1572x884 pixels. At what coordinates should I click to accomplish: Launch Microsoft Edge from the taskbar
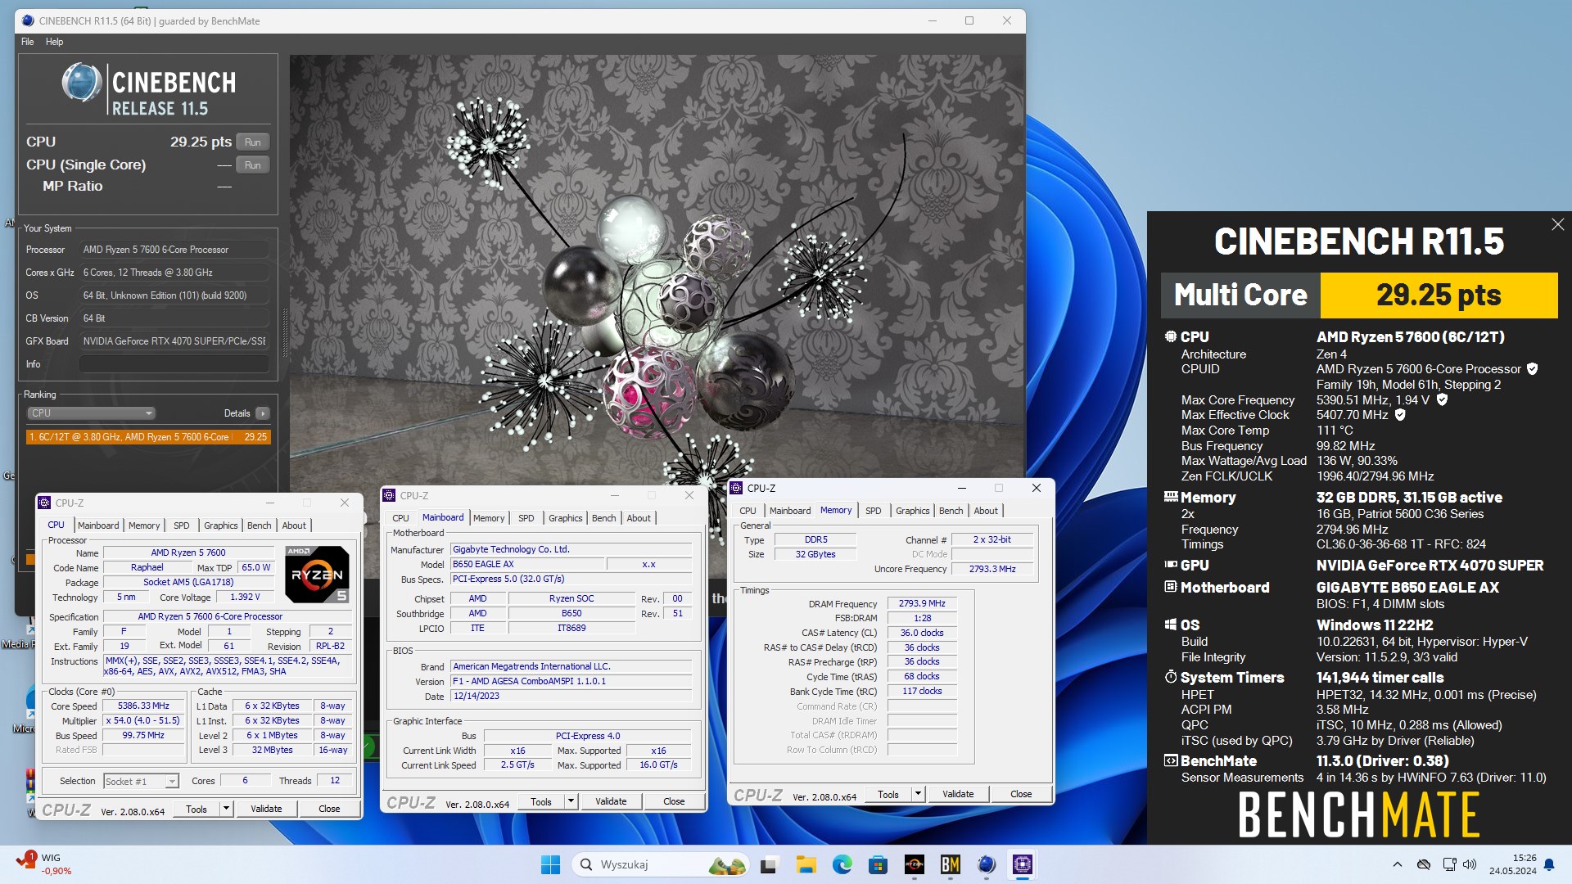(842, 864)
